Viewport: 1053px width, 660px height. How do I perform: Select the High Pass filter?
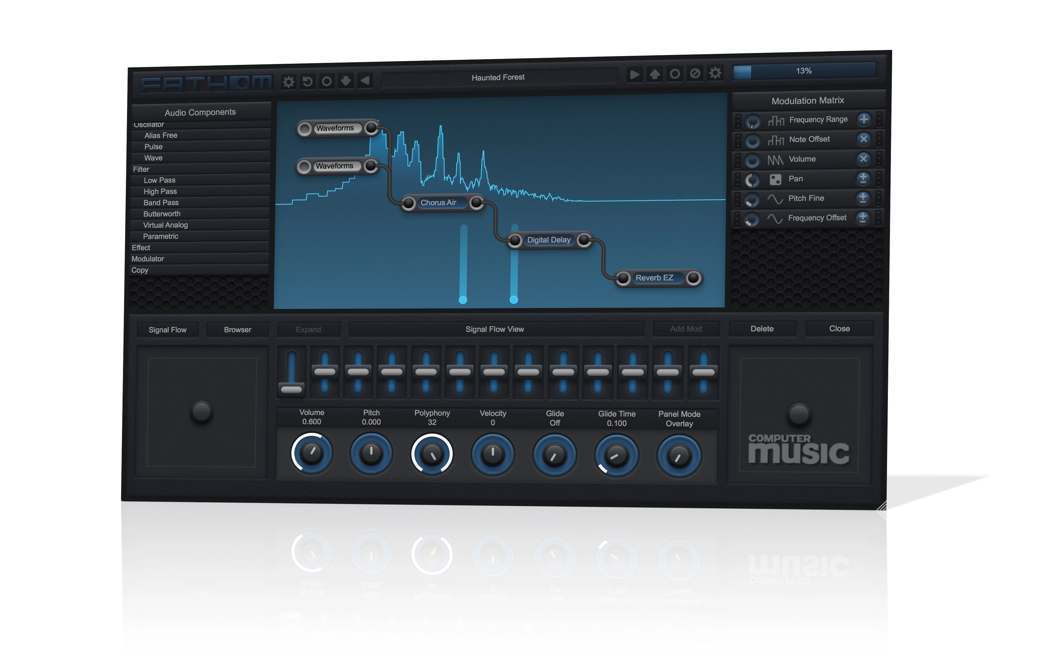tap(200, 192)
